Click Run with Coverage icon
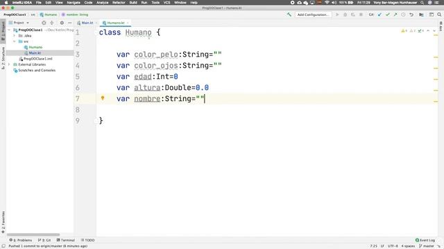Screen dimensions: 444x249 click(x=353, y=15)
